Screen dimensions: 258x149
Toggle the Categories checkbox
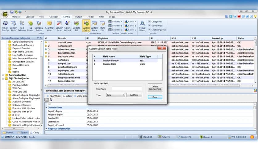pos(149,22)
